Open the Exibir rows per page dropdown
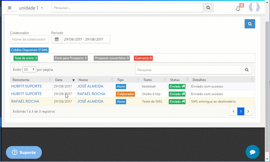This screenshot has height=162, width=270. [29, 69]
